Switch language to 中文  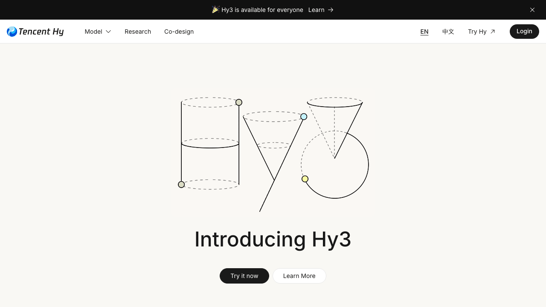448,32
